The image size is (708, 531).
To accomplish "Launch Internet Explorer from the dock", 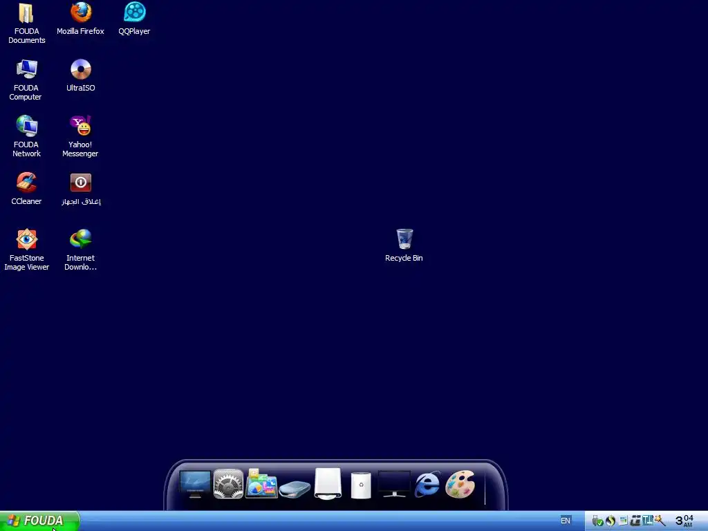I will point(427,484).
